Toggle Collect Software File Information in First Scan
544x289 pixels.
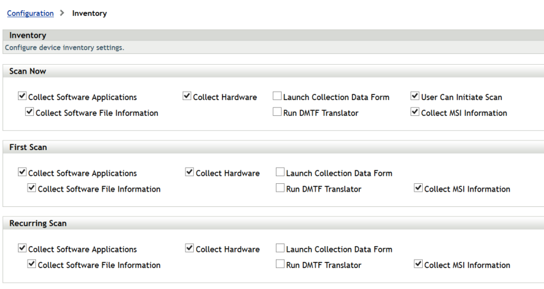[x=32, y=188]
